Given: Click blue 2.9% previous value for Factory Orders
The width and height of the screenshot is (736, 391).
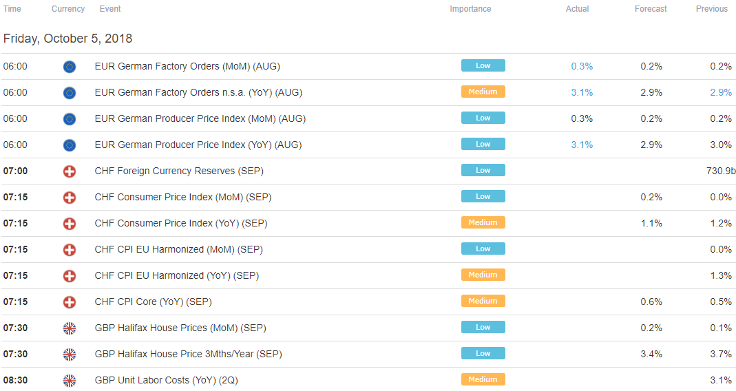Looking at the screenshot, I should [721, 93].
